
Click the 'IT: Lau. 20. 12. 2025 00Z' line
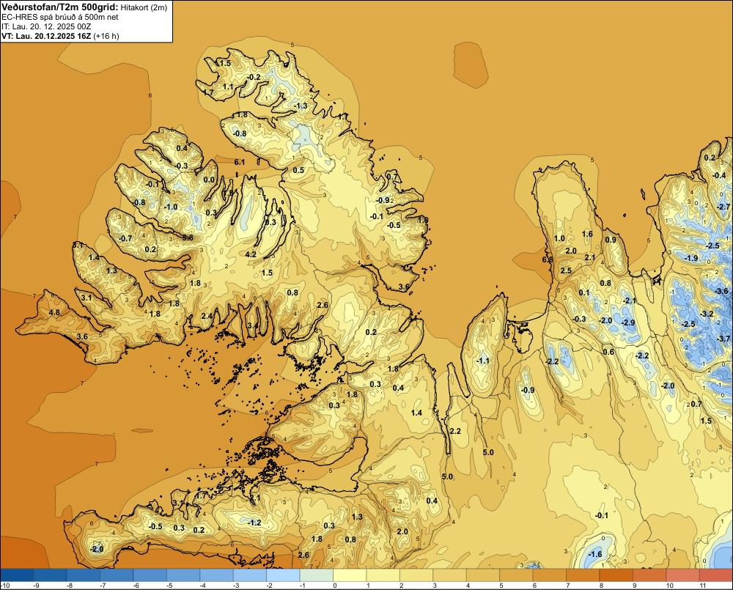[46, 26]
